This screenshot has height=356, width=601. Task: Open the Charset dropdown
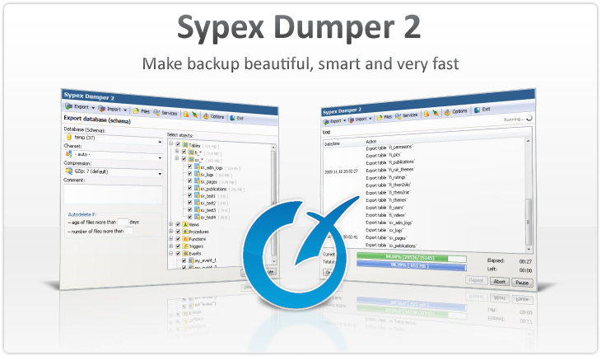113,156
